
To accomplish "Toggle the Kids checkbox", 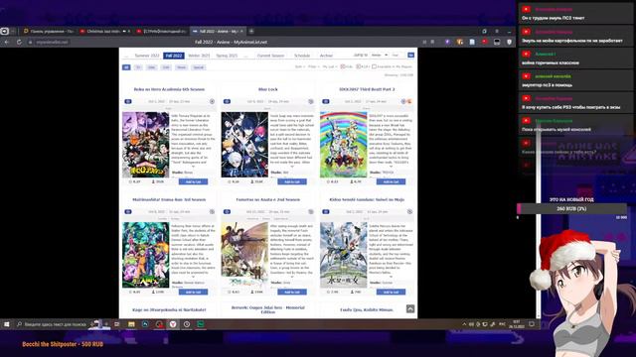I will click(x=343, y=66).
